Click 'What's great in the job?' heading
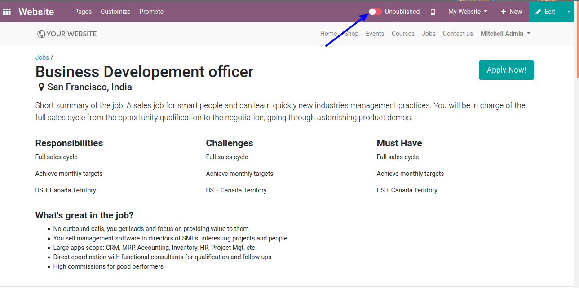 84,215
